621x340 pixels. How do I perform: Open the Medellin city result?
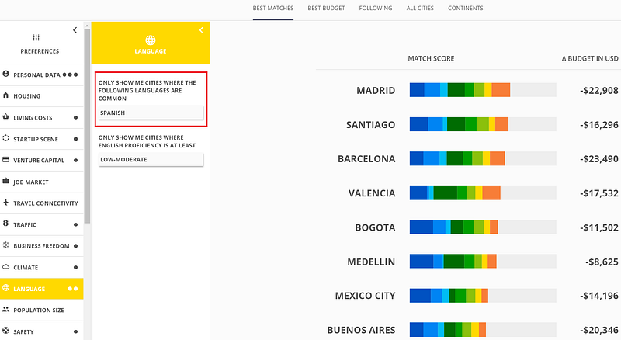click(x=371, y=262)
